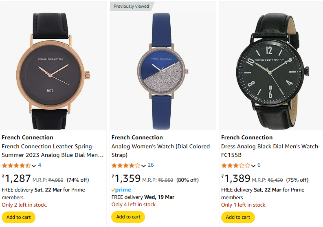This screenshot has height=227, width=323.
Task: View the 6 reviews count link
Action: [x=259, y=165]
